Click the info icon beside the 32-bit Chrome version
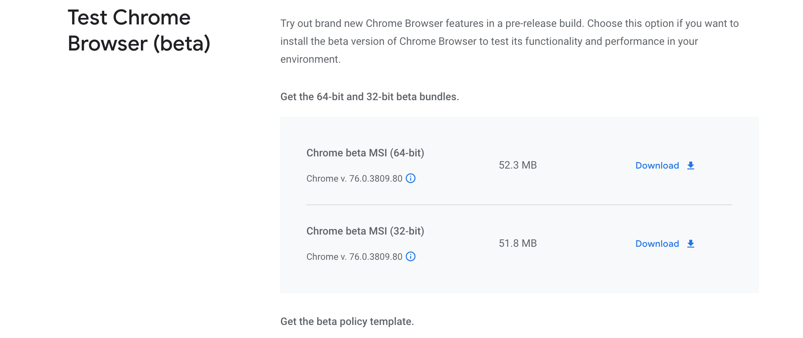 (x=410, y=257)
